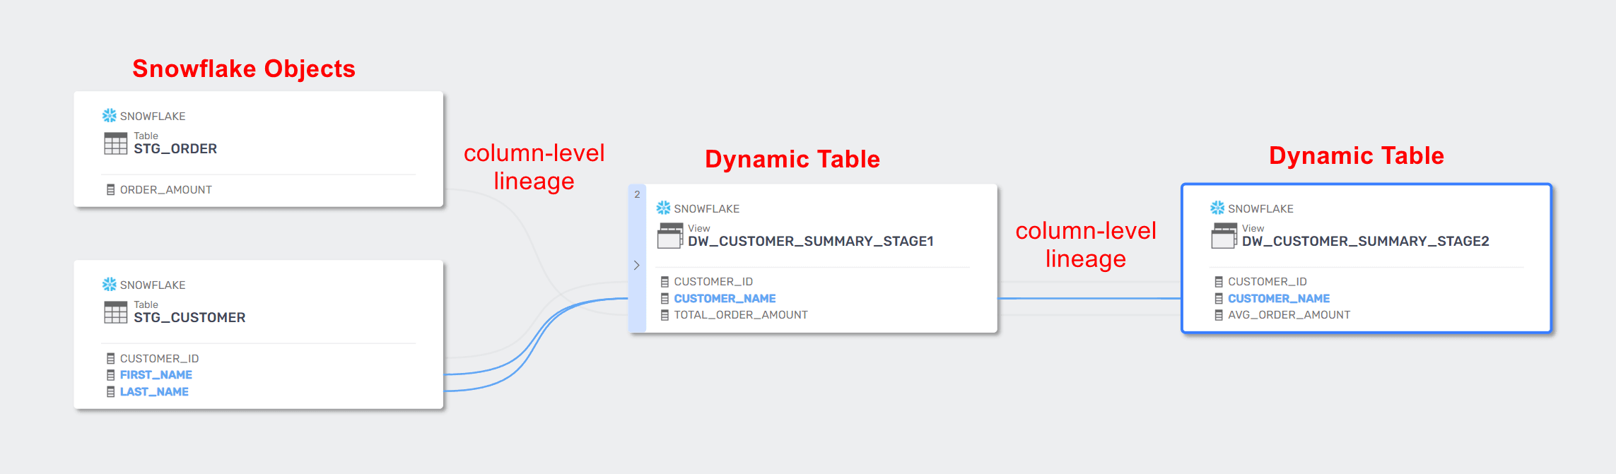Click the SNOWFLAKE label on the STG_CUSTOMER card
Viewport: 1616px width, 474px height.
pos(153,285)
